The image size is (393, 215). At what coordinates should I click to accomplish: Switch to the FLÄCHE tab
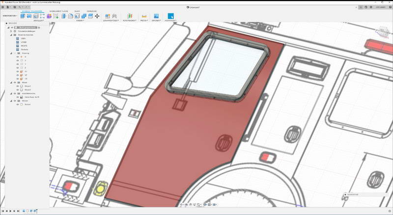pyautogui.click(x=58, y=11)
